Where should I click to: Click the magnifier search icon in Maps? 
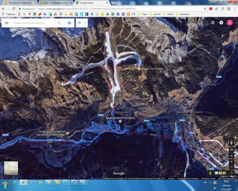[59, 23]
